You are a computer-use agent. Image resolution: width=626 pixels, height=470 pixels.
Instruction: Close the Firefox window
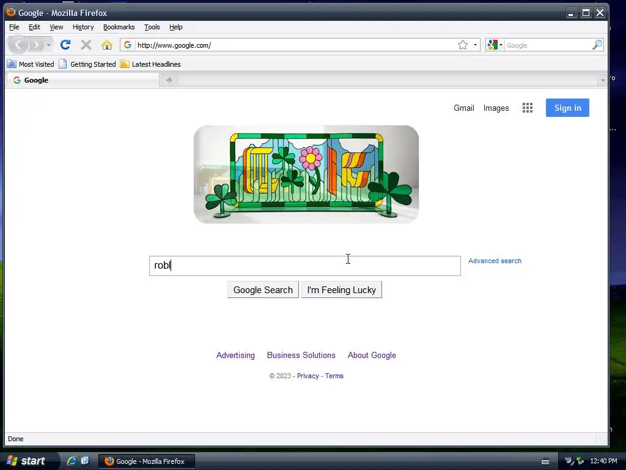600,13
